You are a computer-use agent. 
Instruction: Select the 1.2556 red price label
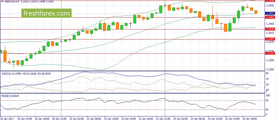(x=270, y=1)
